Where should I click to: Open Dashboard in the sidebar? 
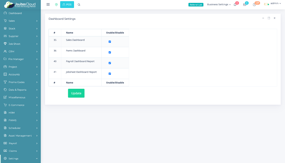coord(15,13)
